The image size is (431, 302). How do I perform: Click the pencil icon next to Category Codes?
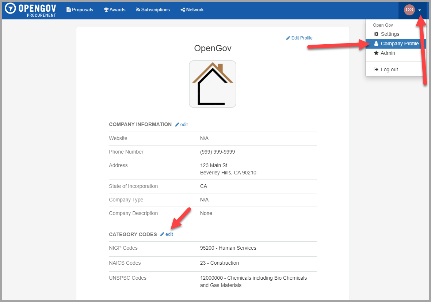(x=162, y=234)
